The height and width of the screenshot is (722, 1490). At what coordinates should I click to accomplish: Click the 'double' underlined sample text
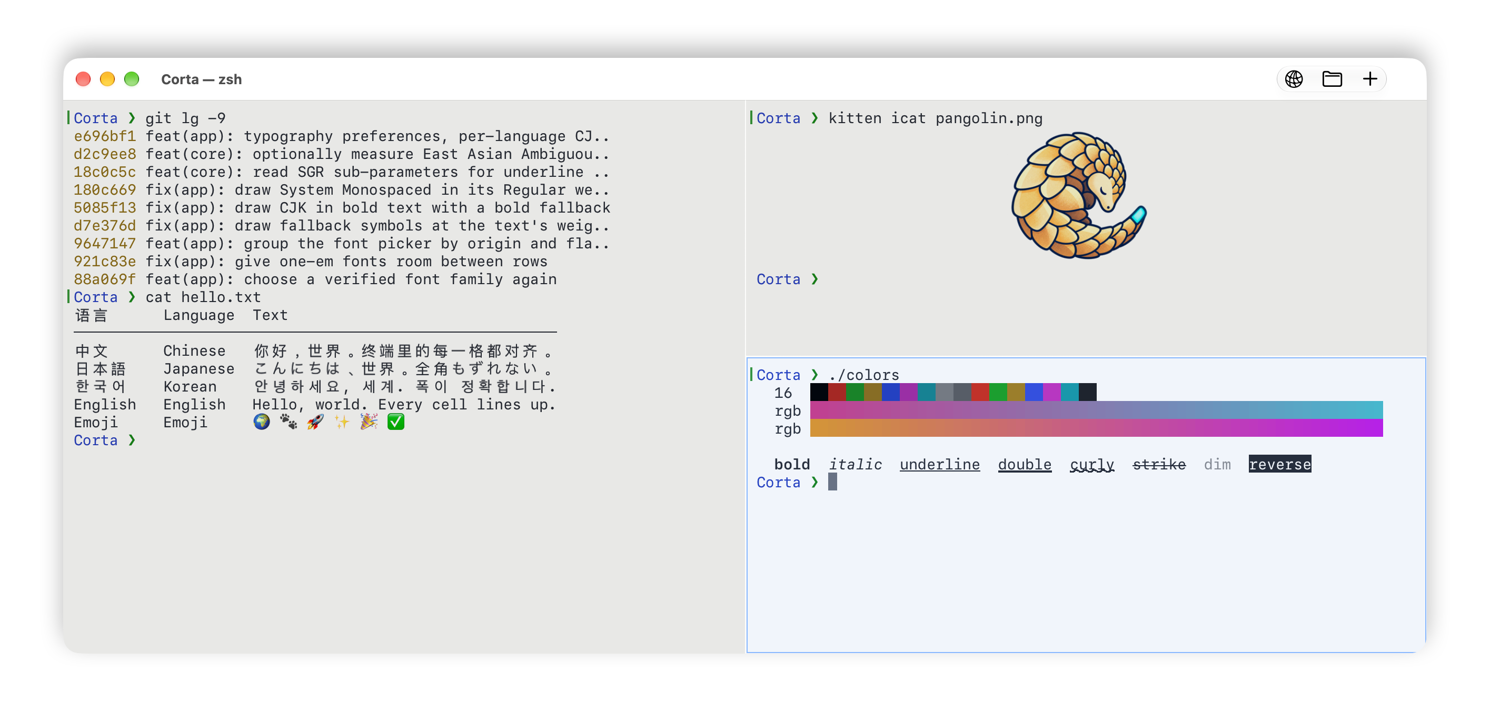tap(1025, 464)
